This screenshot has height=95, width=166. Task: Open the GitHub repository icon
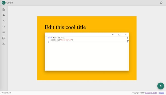[x=161, y=3]
